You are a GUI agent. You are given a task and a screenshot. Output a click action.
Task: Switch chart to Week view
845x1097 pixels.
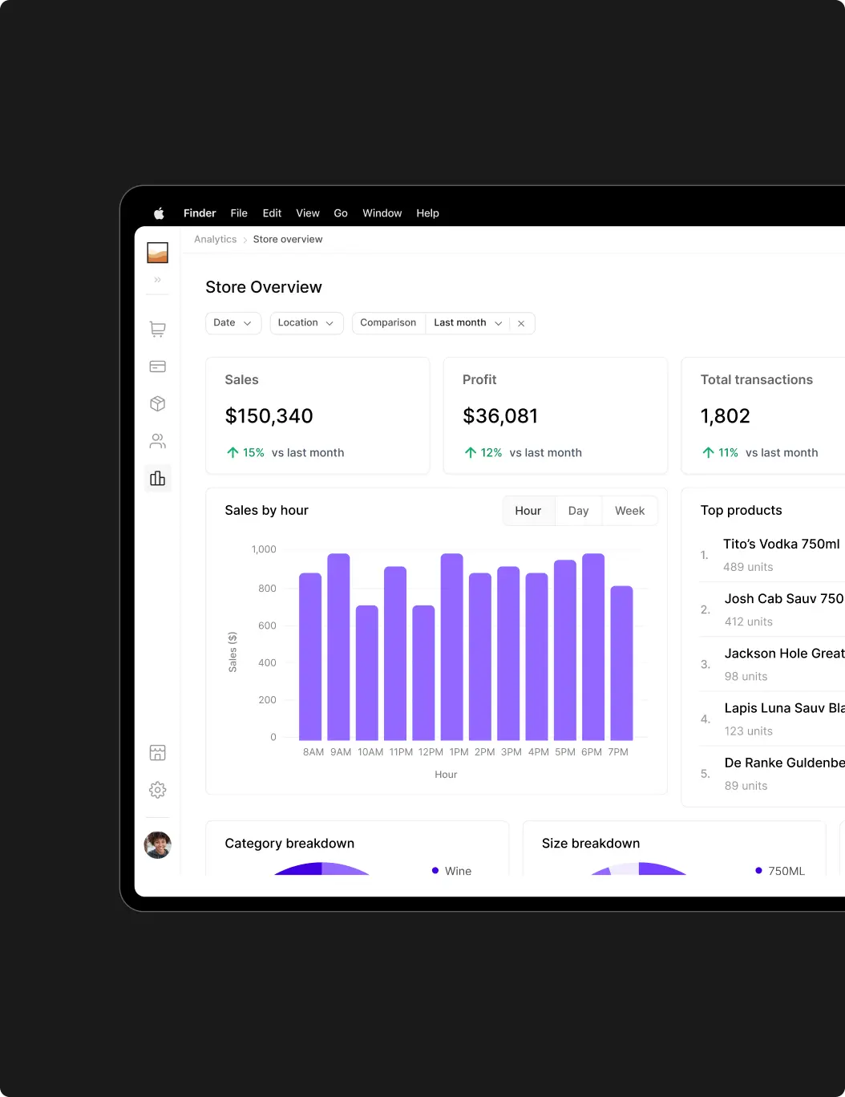(x=629, y=511)
